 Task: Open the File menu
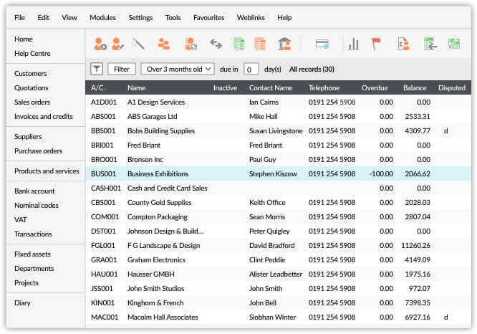19,18
